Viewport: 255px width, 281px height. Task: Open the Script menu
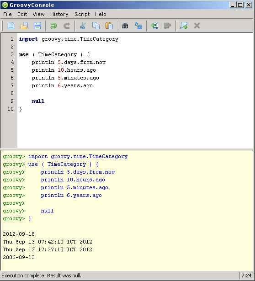tap(82, 14)
